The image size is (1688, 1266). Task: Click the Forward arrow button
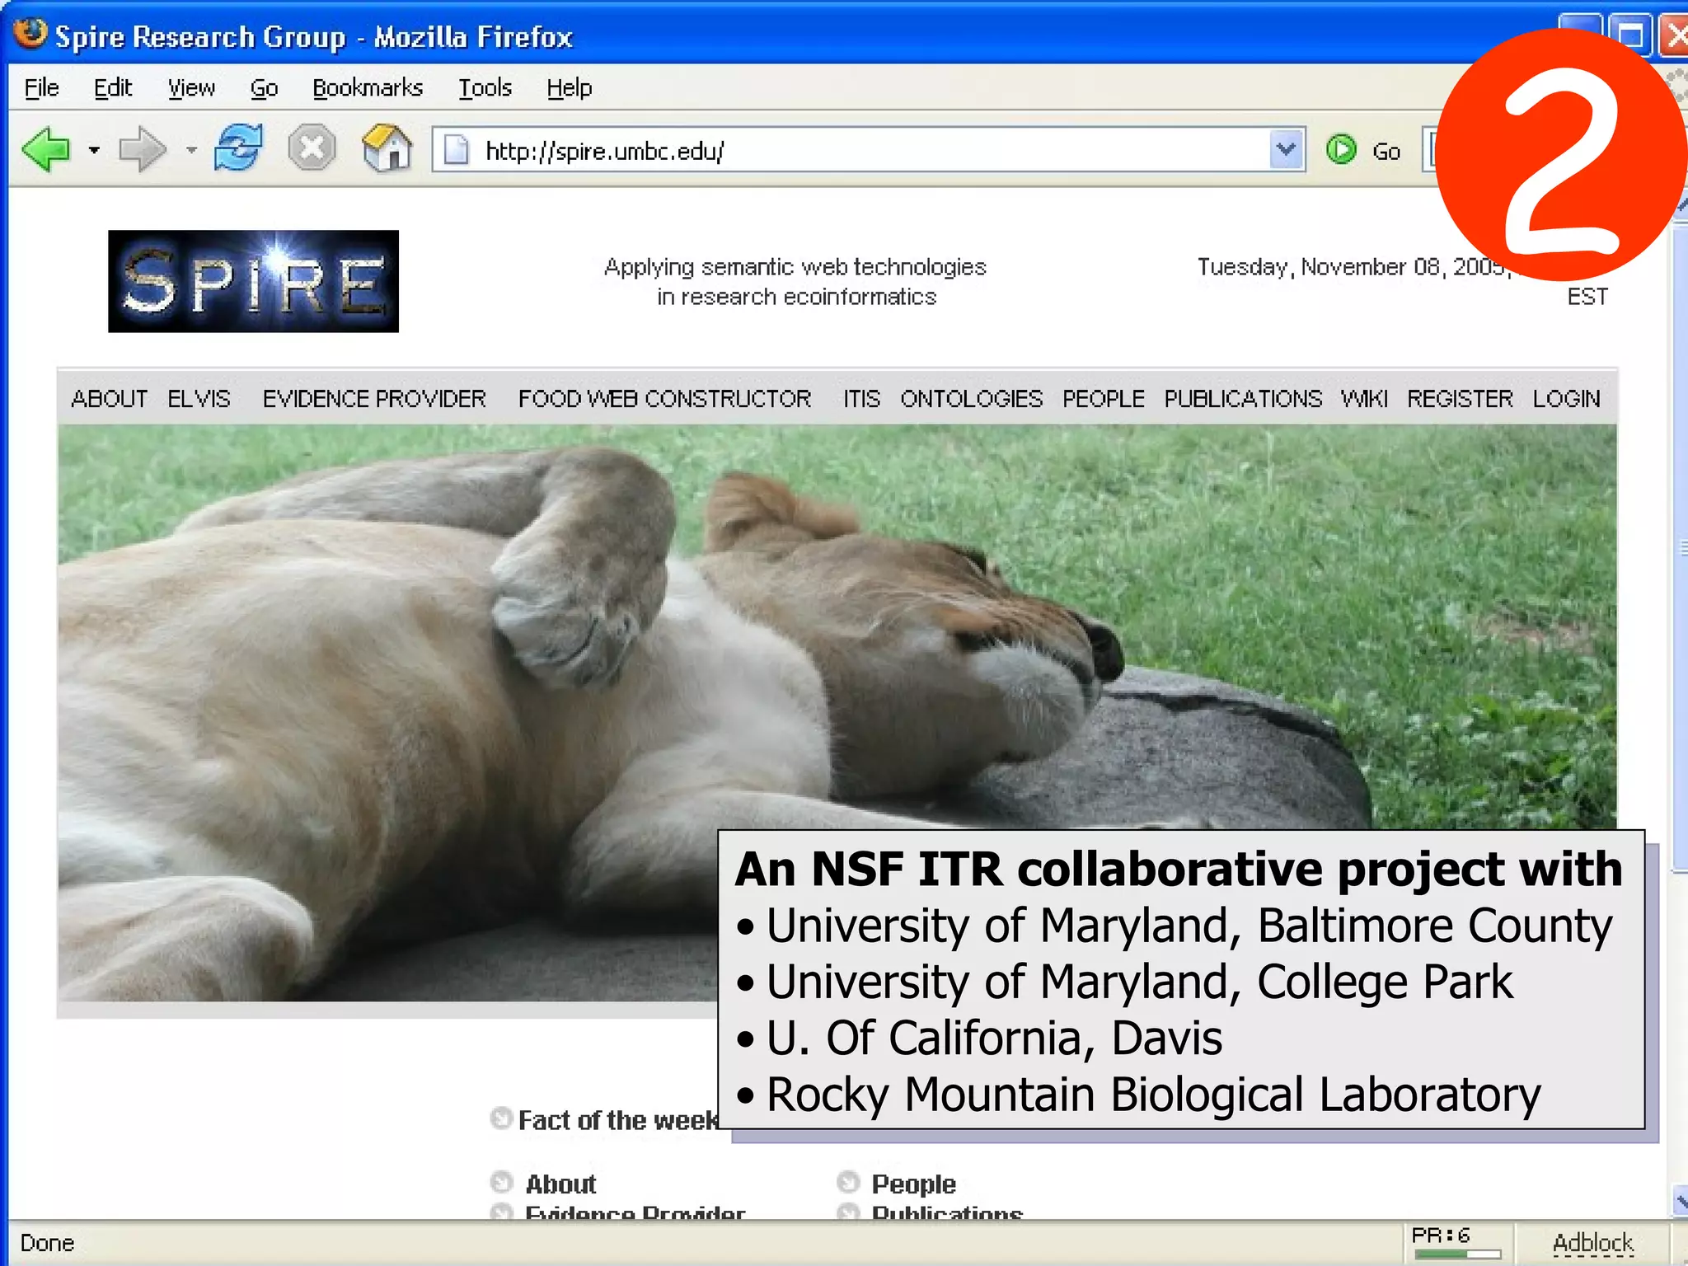(142, 150)
